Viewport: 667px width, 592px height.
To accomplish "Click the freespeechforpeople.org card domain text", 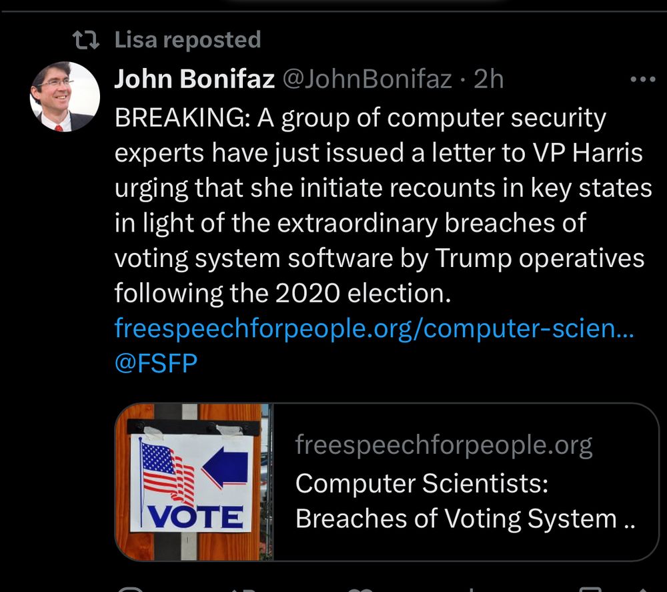I will (444, 445).
